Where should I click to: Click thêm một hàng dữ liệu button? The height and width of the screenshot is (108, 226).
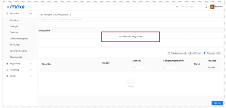pyautogui.click(x=131, y=36)
